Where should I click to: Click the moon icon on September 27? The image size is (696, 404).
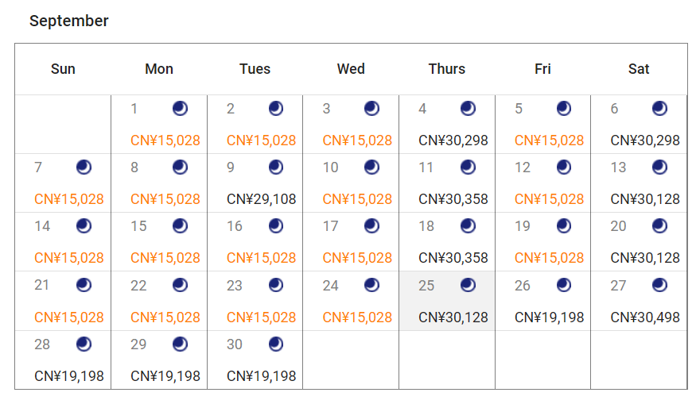pos(659,284)
